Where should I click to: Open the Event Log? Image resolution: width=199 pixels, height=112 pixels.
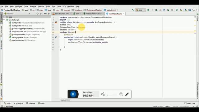pyautogui.click(x=189, y=103)
